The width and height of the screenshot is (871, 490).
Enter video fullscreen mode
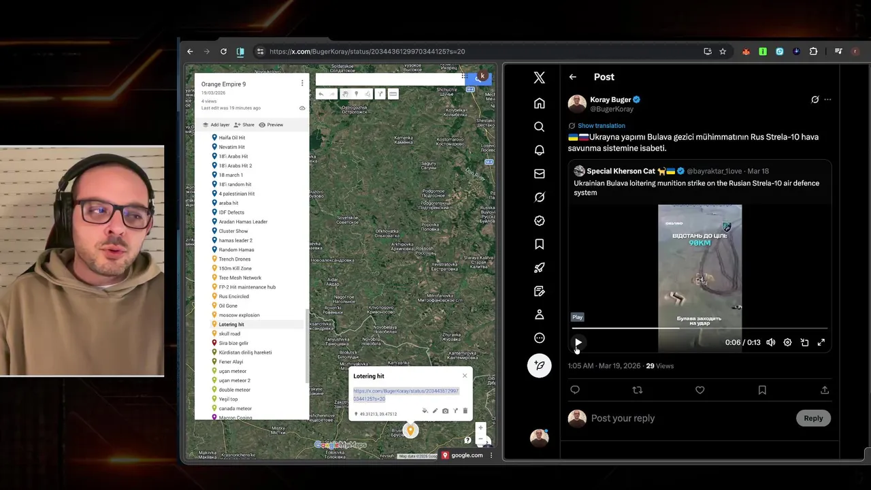[x=821, y=342]
